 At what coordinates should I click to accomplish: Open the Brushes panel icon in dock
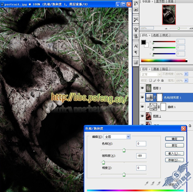pyautogui.click(x=136, y=29)
